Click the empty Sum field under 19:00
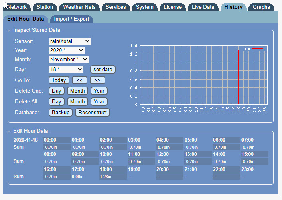This screenshot has height=200, width=282. pyautogui.click(x=141, y=177)
